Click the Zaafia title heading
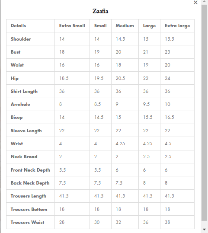This screenshot has height=233, width=208. coord(100,11)
